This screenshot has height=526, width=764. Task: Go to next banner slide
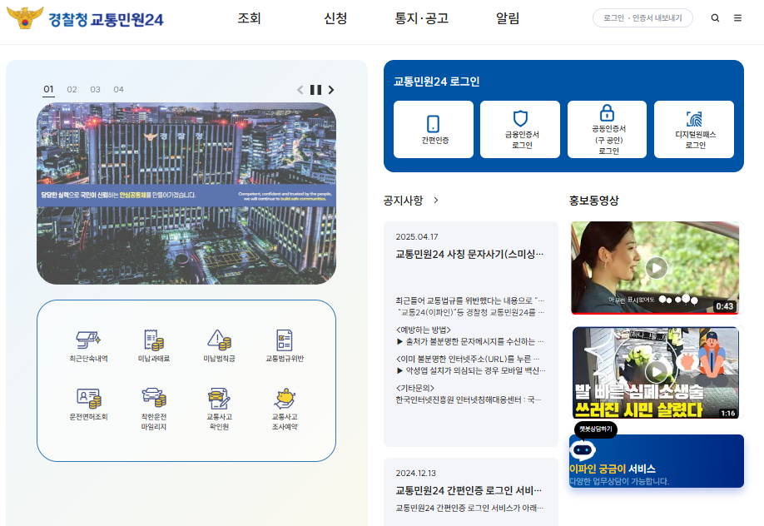pos(331,90)
